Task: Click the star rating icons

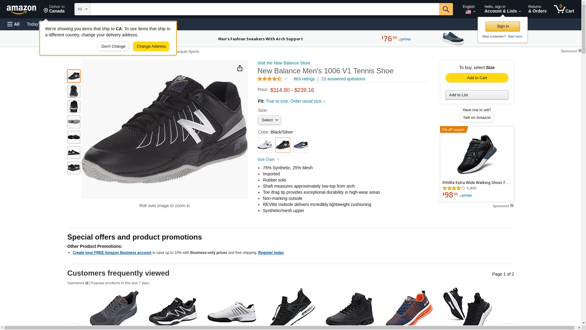Action: tap(270, 79)
